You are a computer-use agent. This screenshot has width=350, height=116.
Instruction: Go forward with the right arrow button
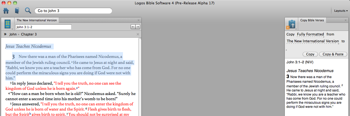pos(138,27)
